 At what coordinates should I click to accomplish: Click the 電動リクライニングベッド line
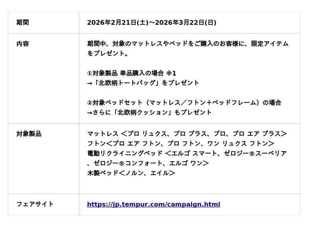click(124, 154)
